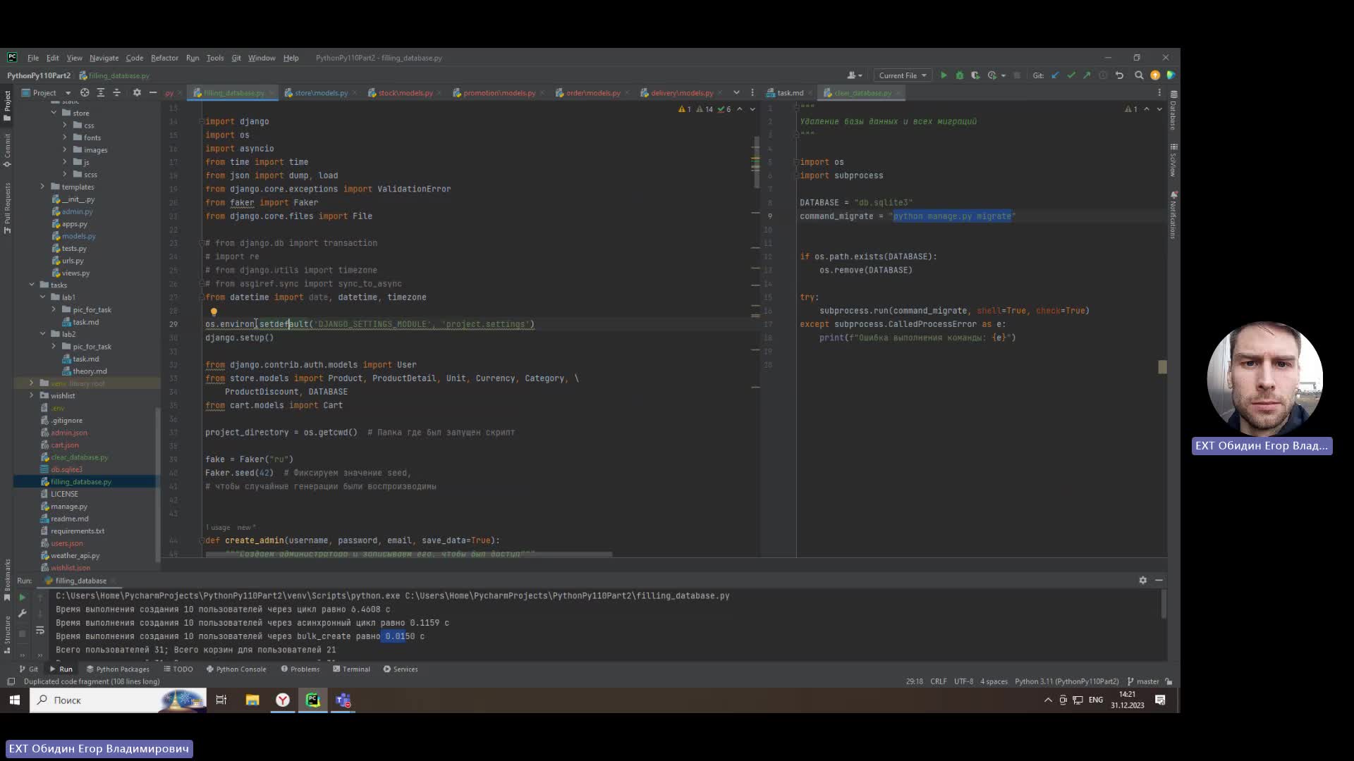
Task: Expand the templates folder
Action: 42,187
